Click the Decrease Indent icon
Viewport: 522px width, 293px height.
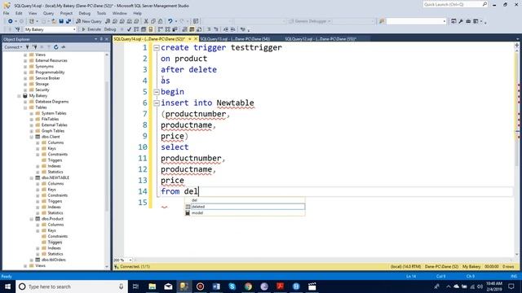pyautogui.click(x=226, y=29)
